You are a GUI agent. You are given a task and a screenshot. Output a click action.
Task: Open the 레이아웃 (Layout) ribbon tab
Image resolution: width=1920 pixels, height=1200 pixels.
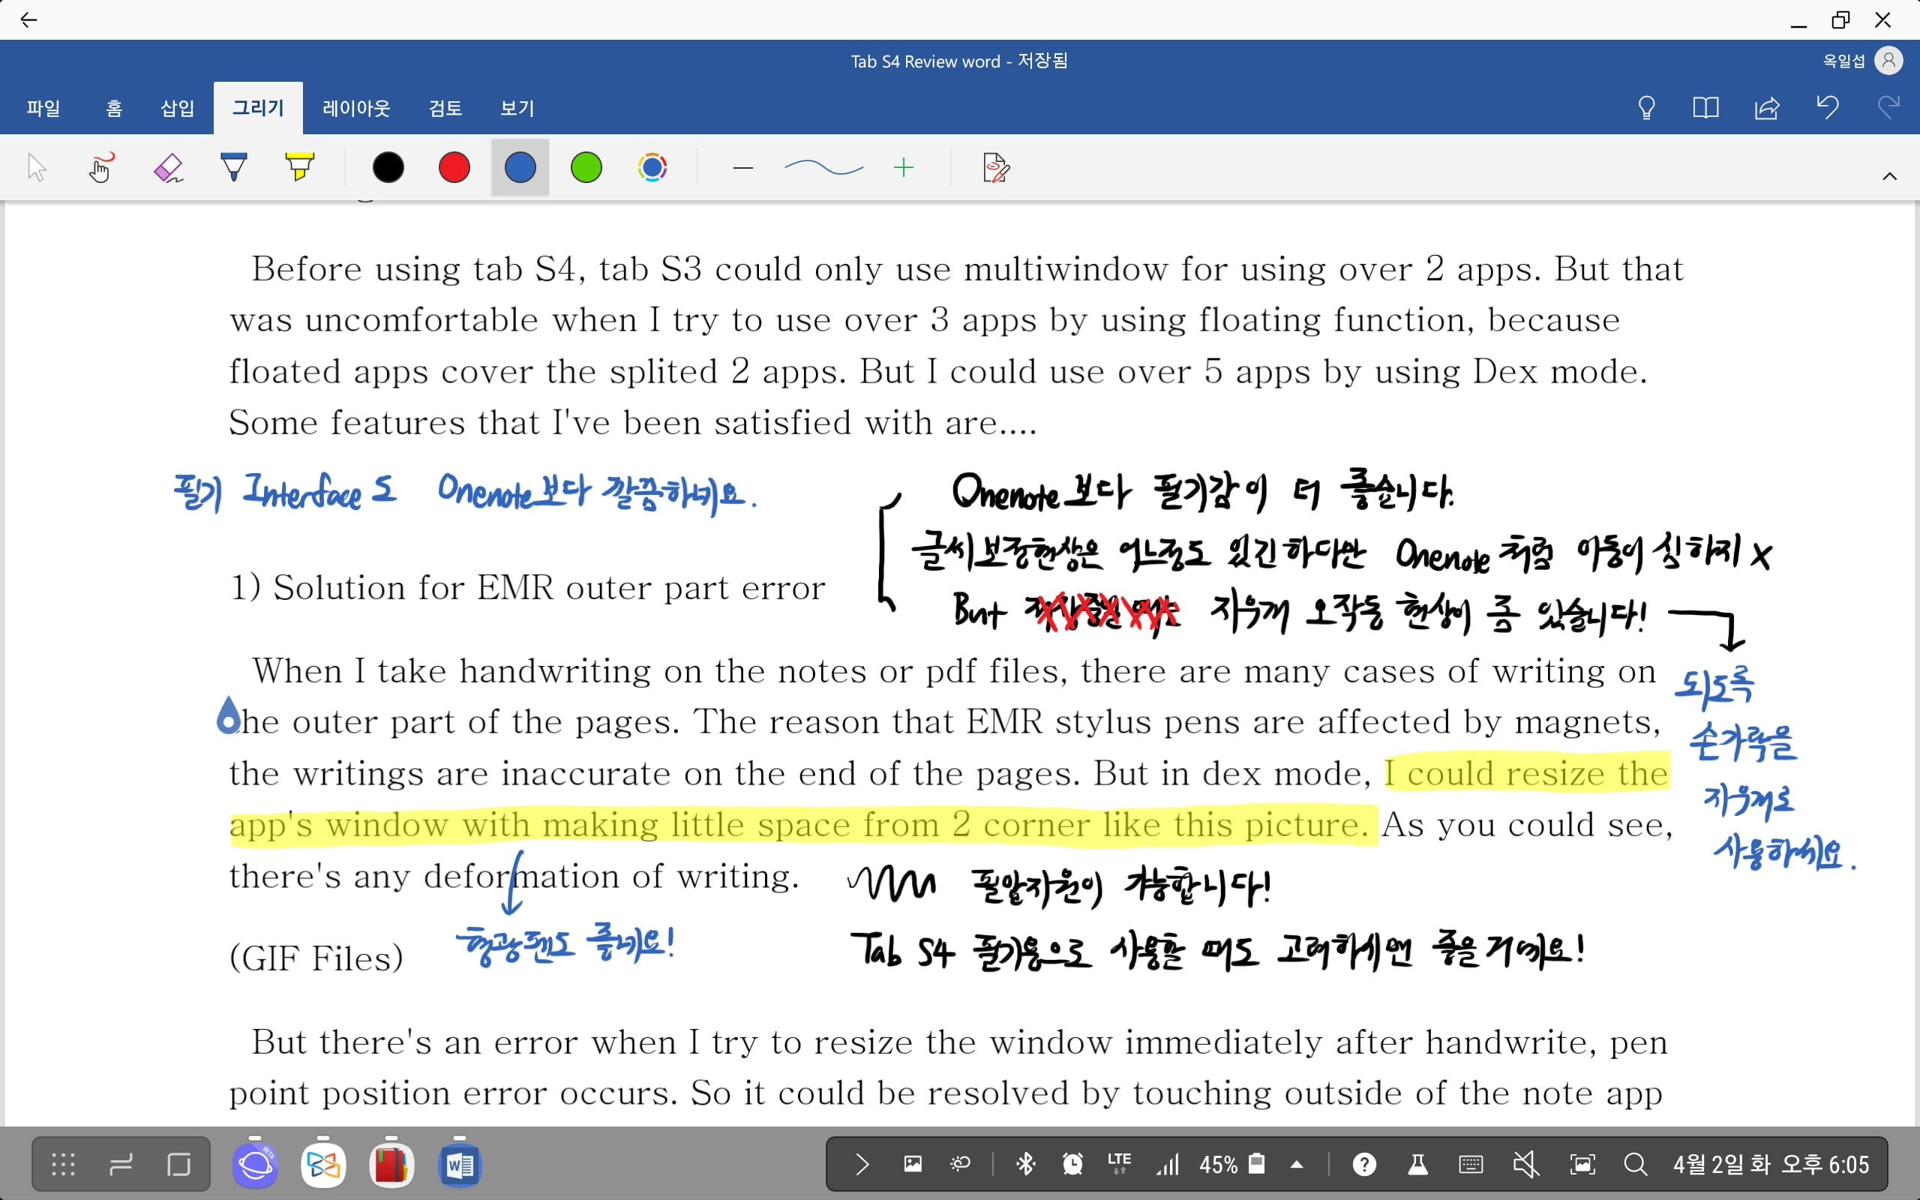pos(357,108)
